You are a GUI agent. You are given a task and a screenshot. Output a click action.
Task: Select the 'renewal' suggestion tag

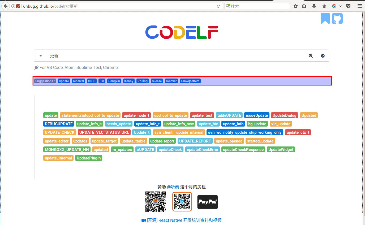point(79,81)
